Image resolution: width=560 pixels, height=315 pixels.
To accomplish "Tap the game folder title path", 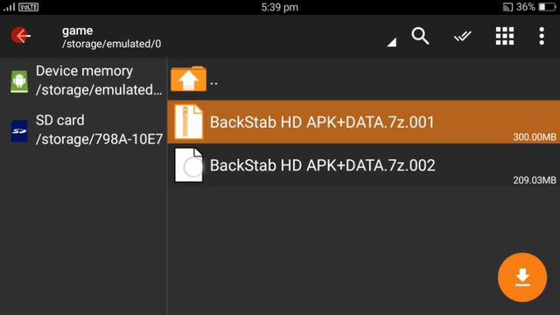I will [x=111, y=37].
